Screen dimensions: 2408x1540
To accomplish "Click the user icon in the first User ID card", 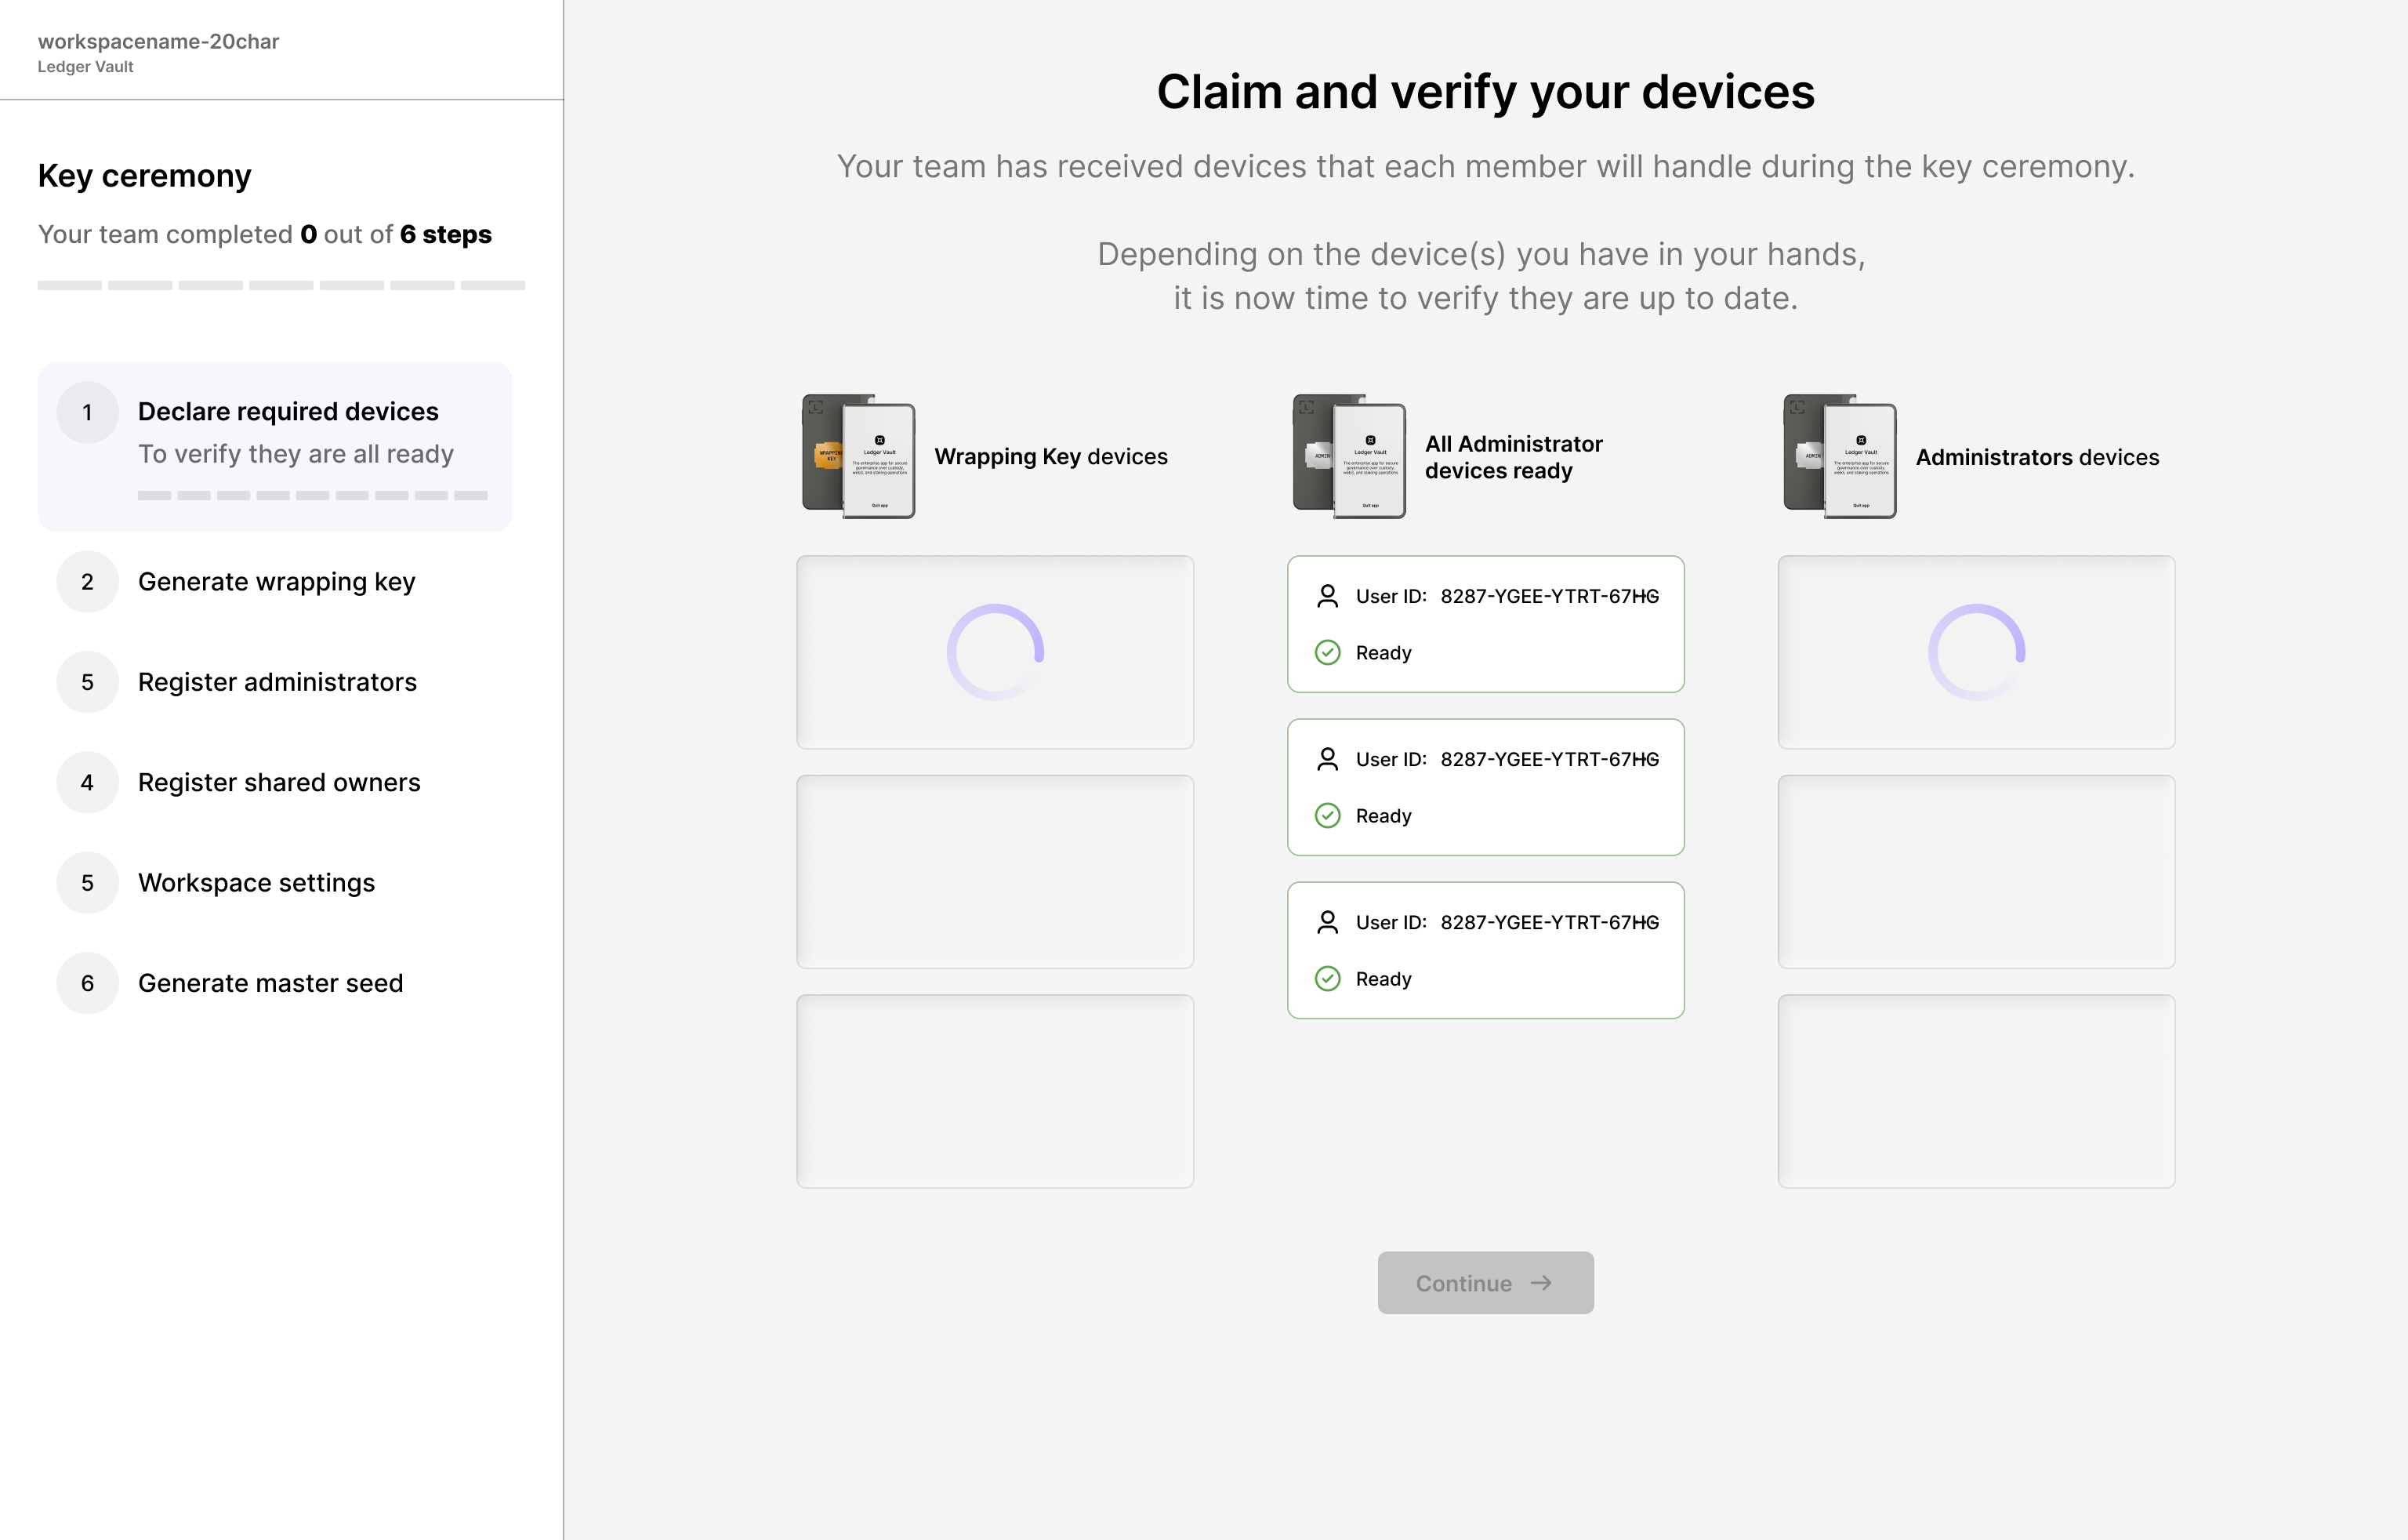I will tap(1327, 597).
